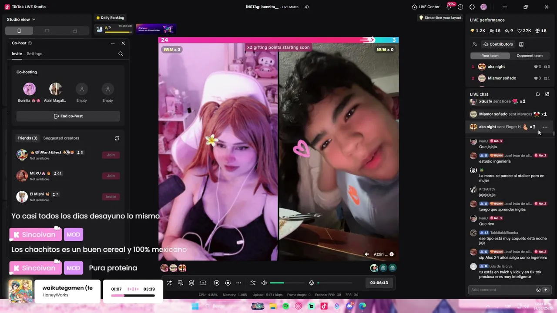This screenshot has width=557, height=313.
Task: Open Spotify from the taskbar
Action: tap(286, 306)
